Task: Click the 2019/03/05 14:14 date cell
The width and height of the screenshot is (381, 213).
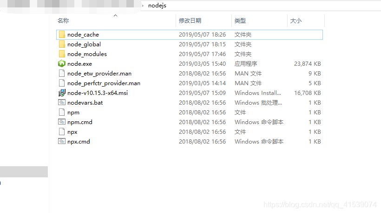Action: click(x=203, y=83)
